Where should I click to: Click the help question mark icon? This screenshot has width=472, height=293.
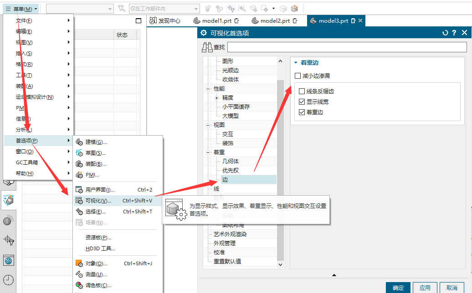(x=454, y=33)
